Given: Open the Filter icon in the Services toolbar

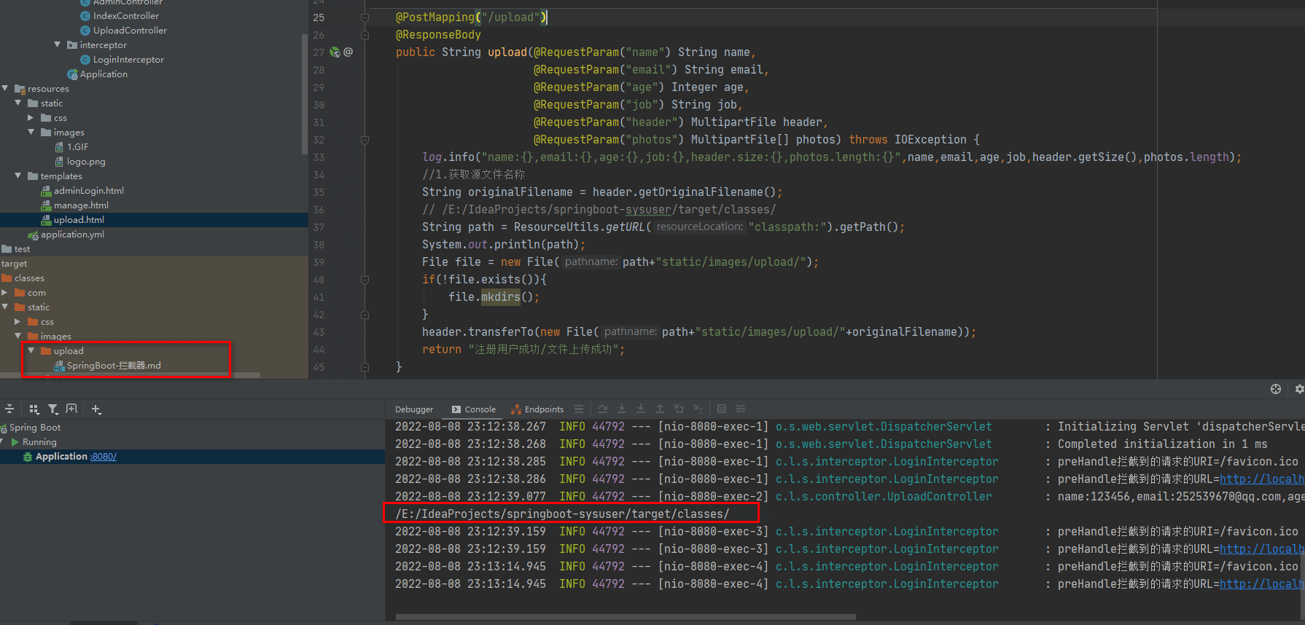Looking at the screenshot, I should pos(53,409).
